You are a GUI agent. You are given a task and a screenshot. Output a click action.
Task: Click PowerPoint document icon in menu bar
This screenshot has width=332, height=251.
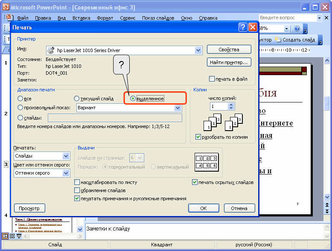(x=9, y=18)
